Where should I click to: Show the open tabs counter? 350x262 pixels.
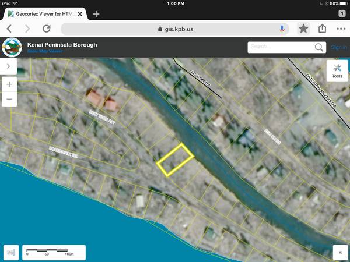(341, 13)
